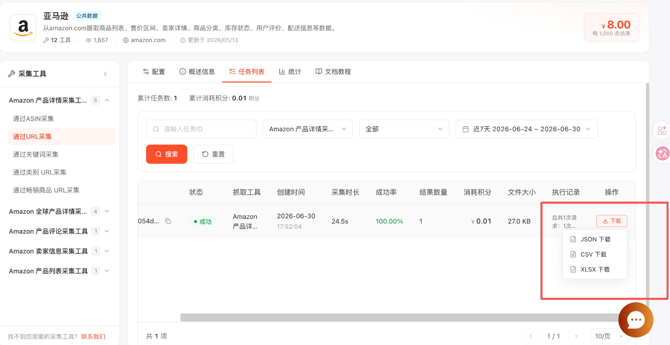Open the Amazon 产品详情采... tool dropdown
Screen dimensions: 670x345
click(308, 129)
